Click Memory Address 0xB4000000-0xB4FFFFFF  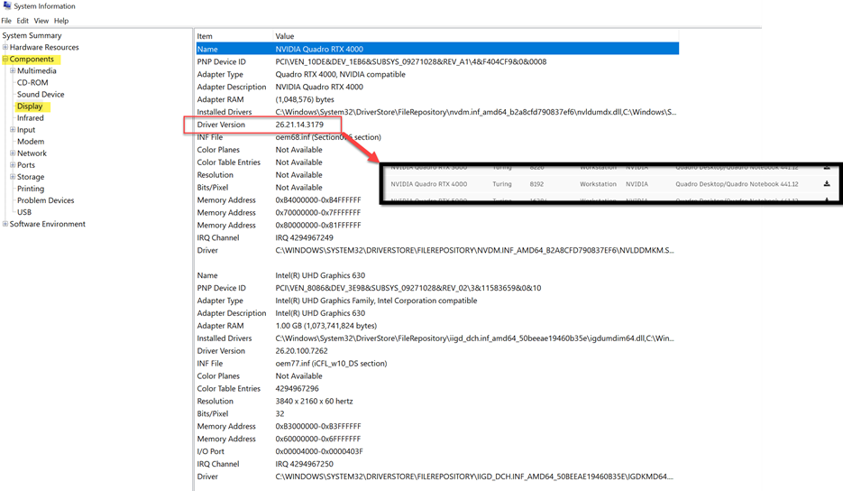pyautogui.click(x=318, y=199)
